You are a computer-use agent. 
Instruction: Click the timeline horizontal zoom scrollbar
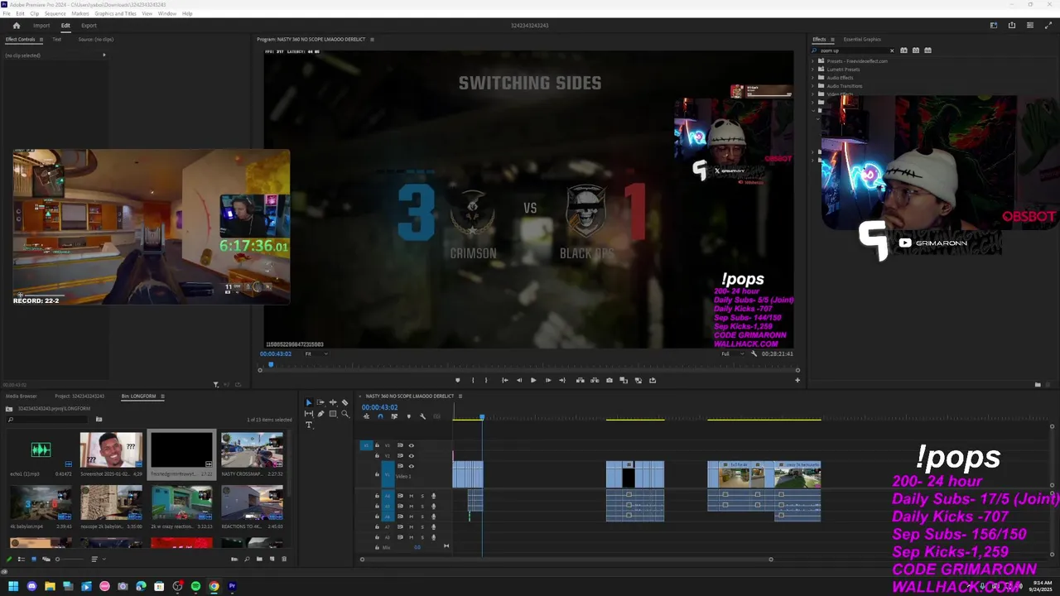[x=566, y=560]
